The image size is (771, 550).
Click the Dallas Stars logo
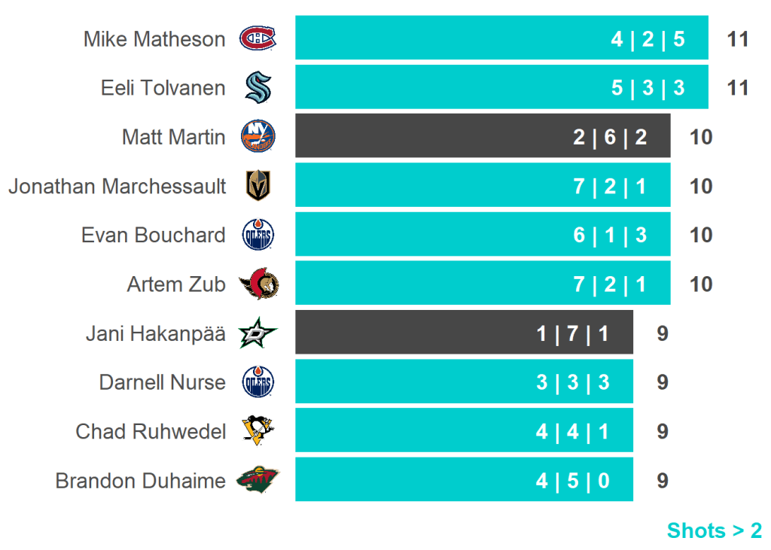pyautogui.click(x=258, y=333)
